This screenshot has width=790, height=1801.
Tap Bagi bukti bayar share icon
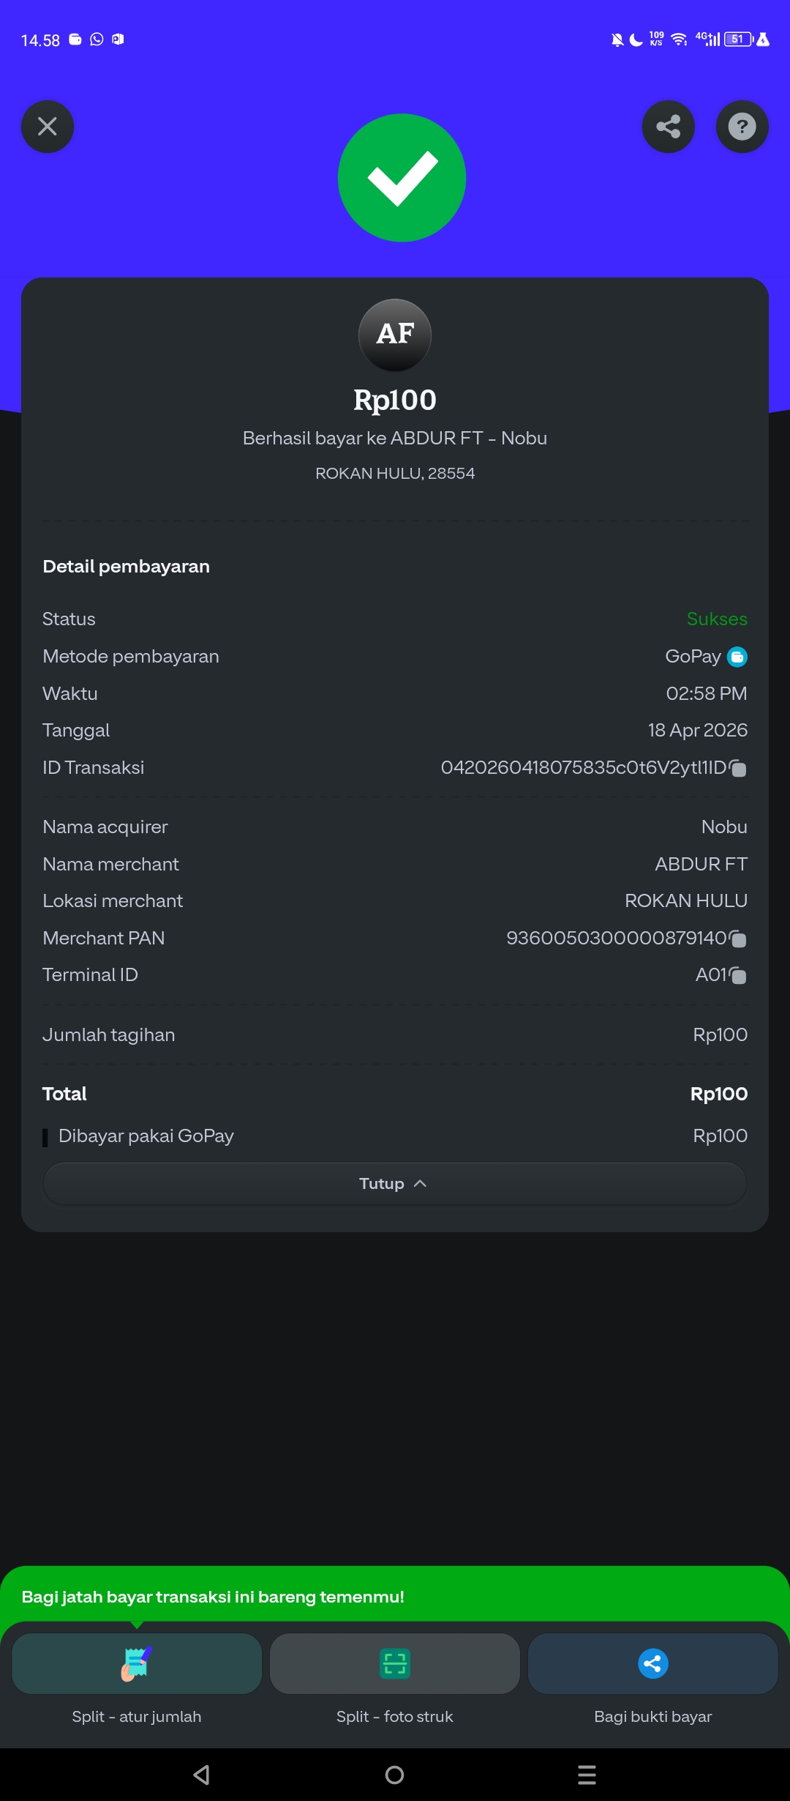[652, 1664]
